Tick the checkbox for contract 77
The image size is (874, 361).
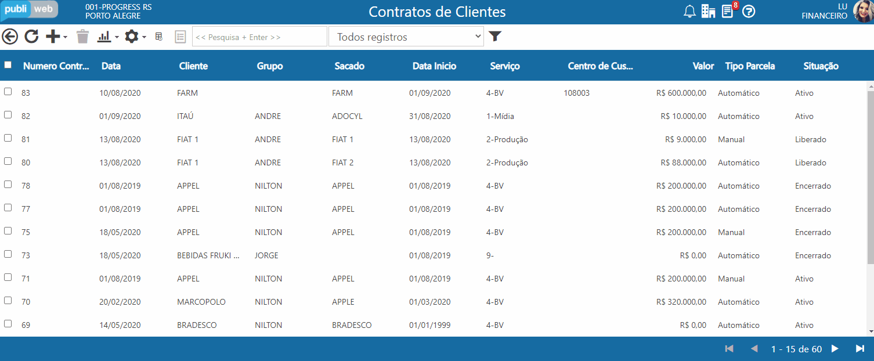[x=8, y=208]
